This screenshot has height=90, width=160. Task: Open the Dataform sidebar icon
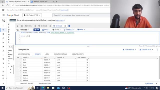[x=3, y=46]
